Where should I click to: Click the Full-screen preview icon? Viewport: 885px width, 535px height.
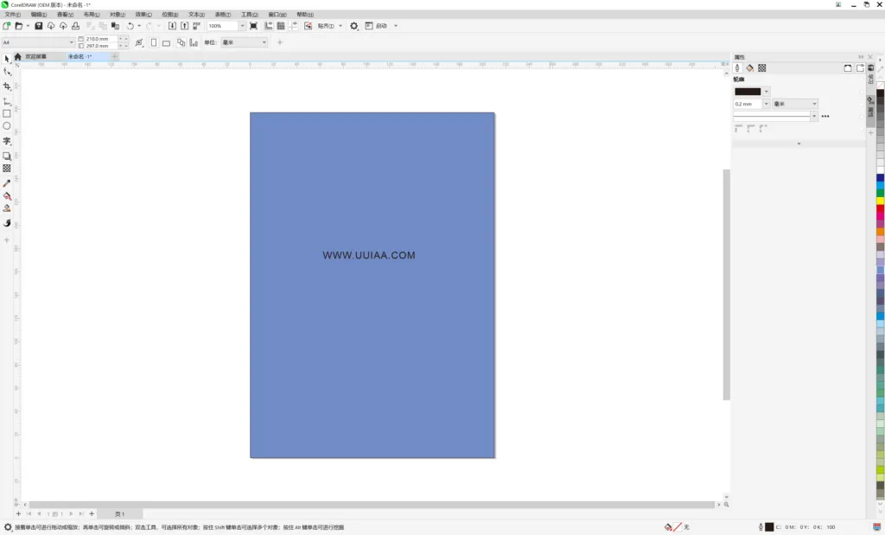click(x=253, y=26)
